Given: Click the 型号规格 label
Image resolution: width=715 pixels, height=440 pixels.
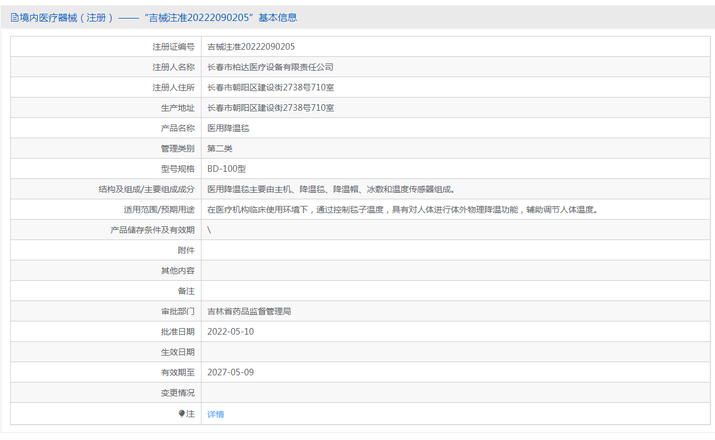Looking at the screenshot, I should pos(178,169).
